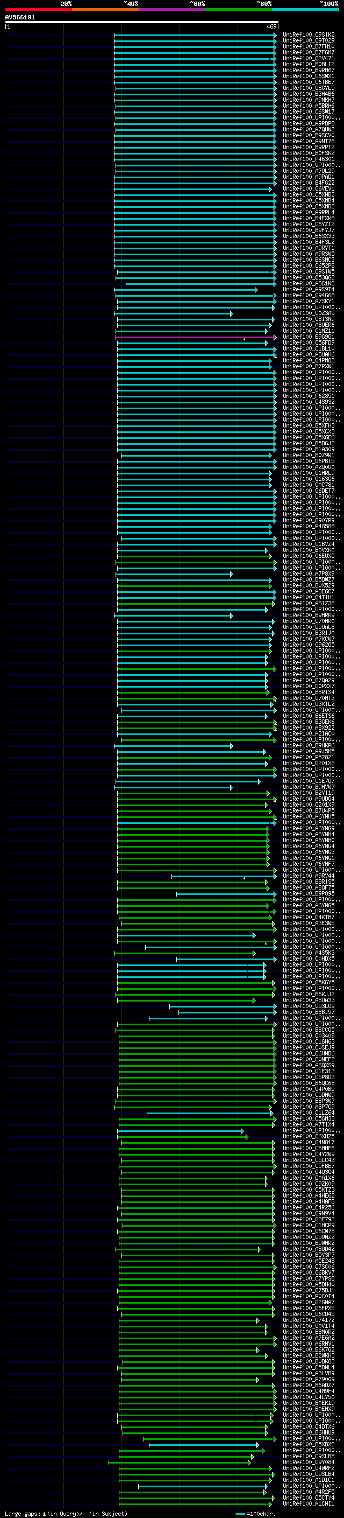Click the UniRef100_Q6VEV1 alignment arrowhead

click(270, 189)
